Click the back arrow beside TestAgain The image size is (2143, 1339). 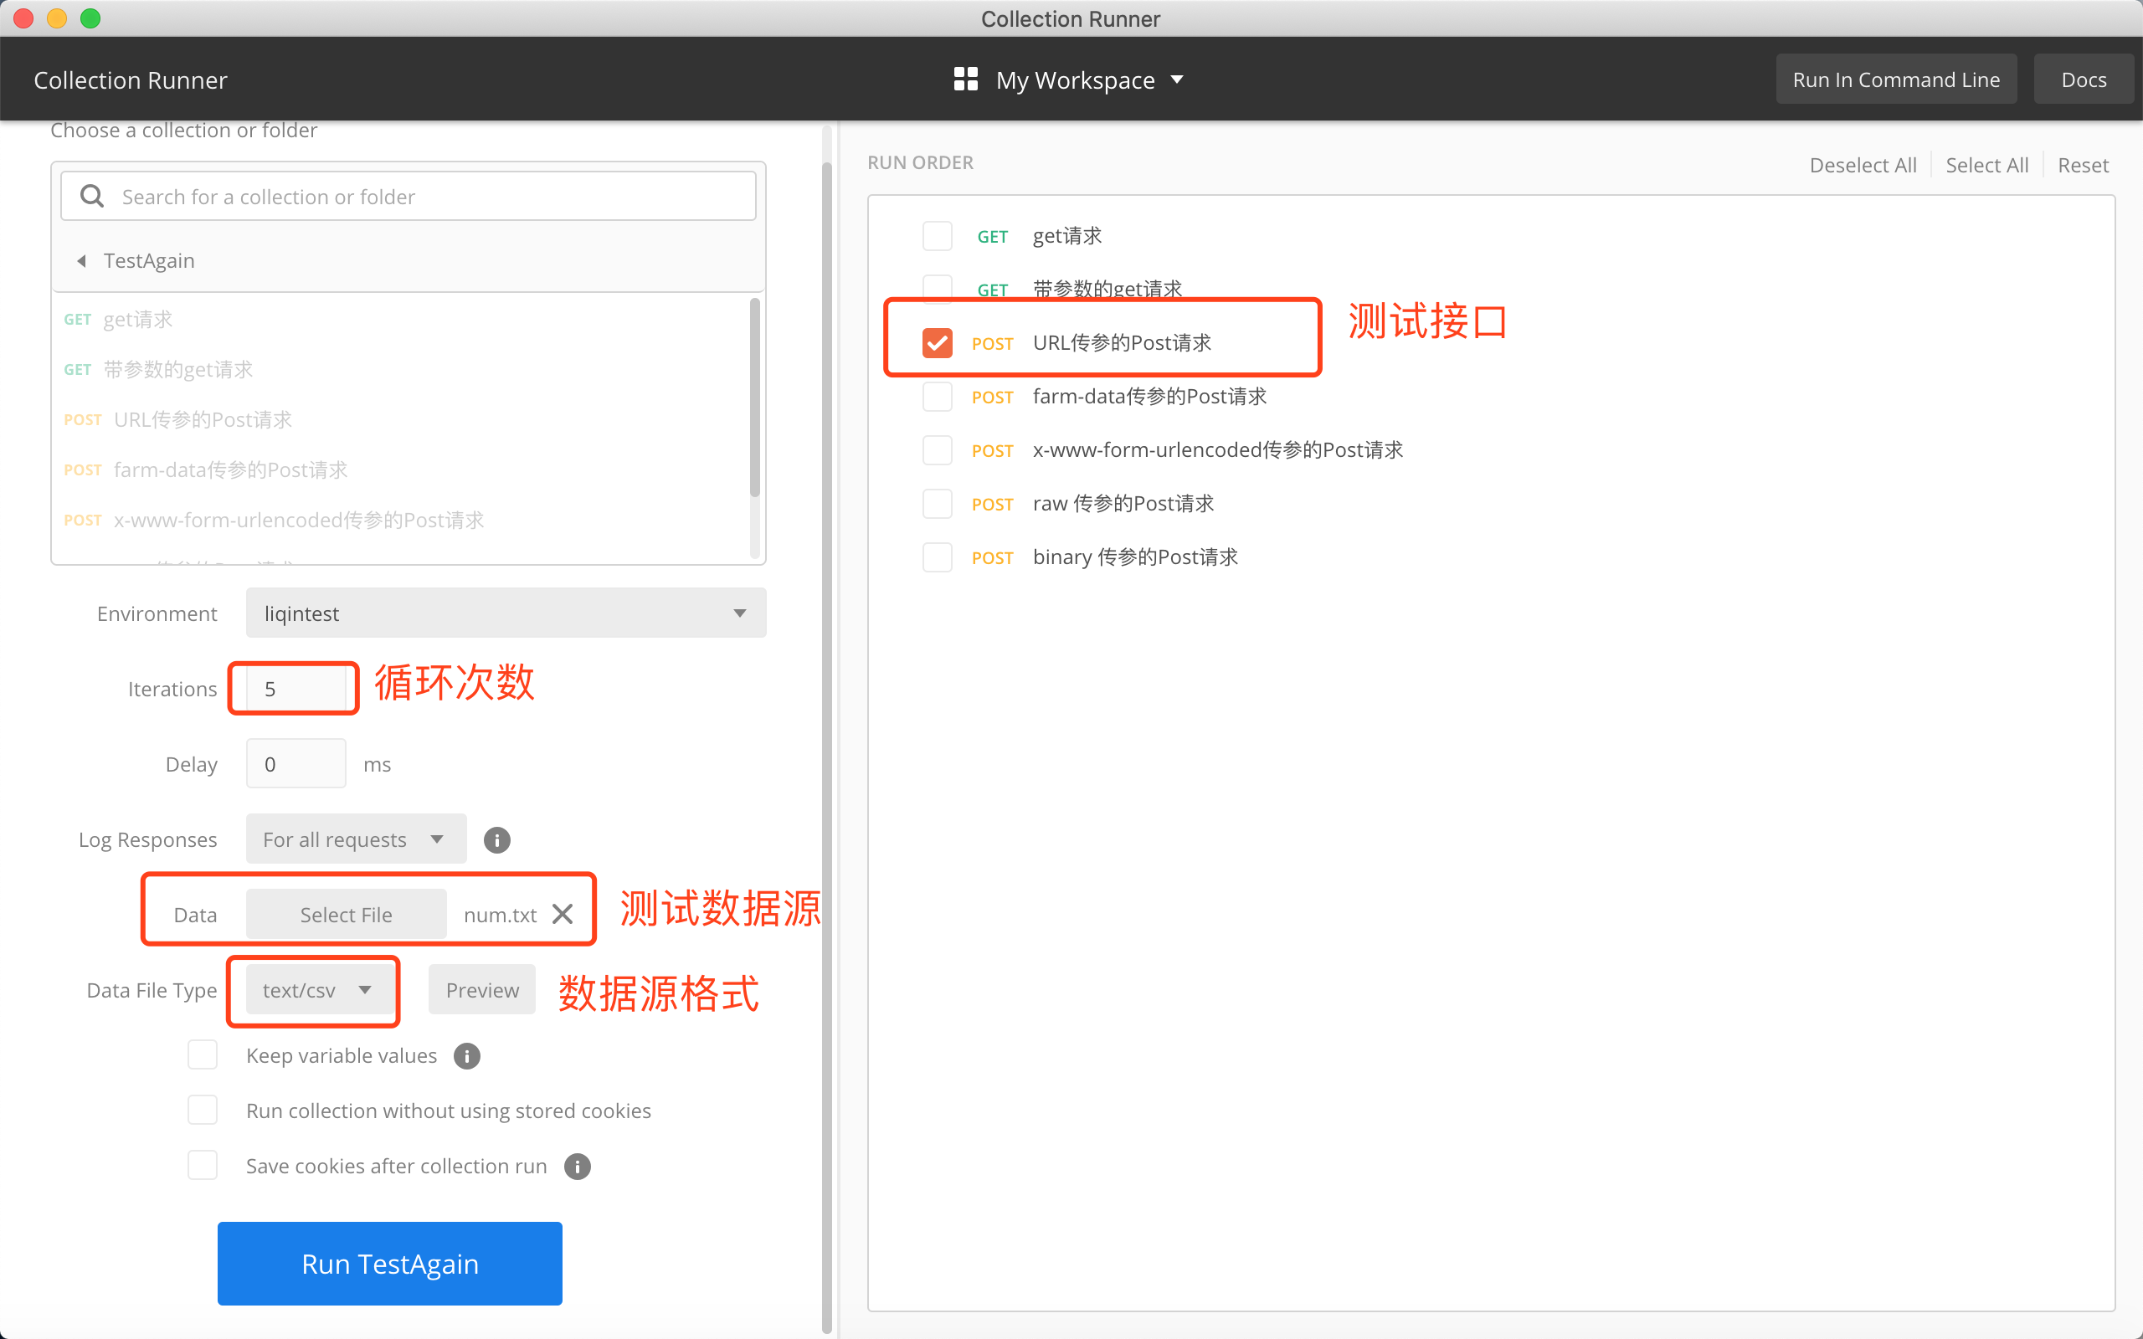coord(81,259)
